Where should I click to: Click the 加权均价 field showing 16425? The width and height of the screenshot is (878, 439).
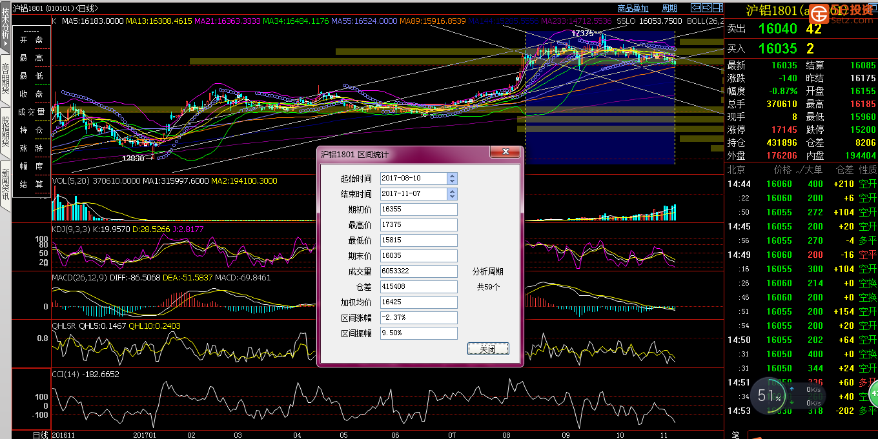pos(418,302)
